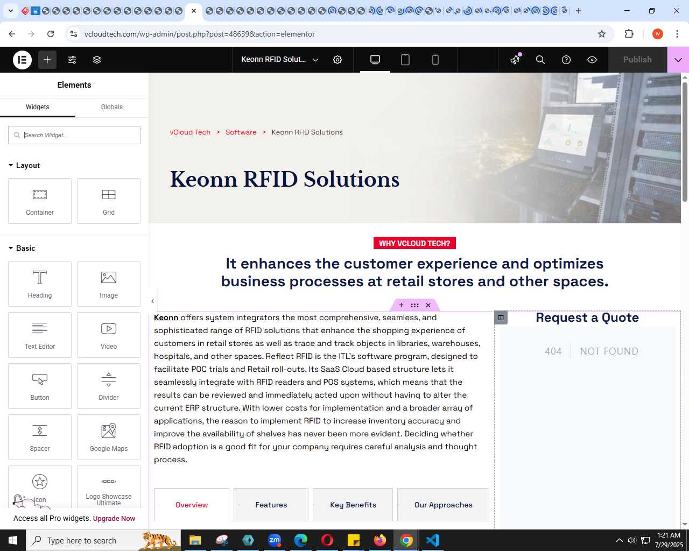Screen dimensions: 689x551
Task: Open page settings gear icon
Action: tap(338, 60)
